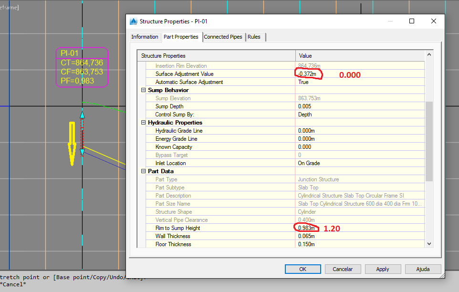Screen dimensions: 459x292
Task: Open help via the Ajuda button
Action: (423, 269)
